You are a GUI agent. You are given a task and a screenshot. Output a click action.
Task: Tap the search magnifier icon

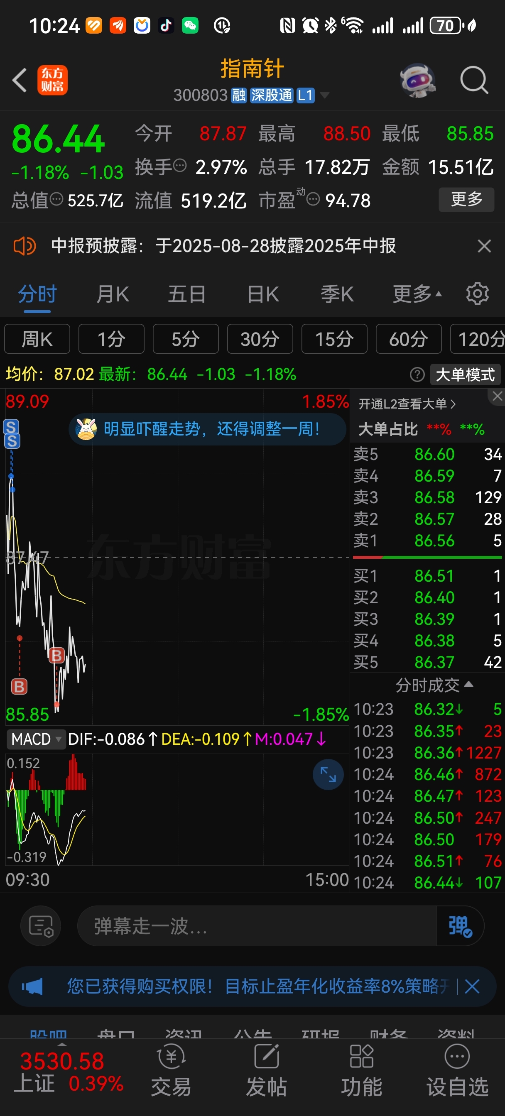pos(474,80)
